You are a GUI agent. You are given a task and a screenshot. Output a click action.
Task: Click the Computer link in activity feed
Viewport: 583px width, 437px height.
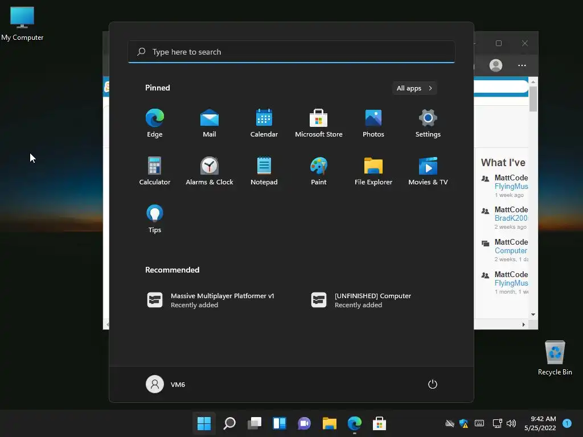point(511,250)
